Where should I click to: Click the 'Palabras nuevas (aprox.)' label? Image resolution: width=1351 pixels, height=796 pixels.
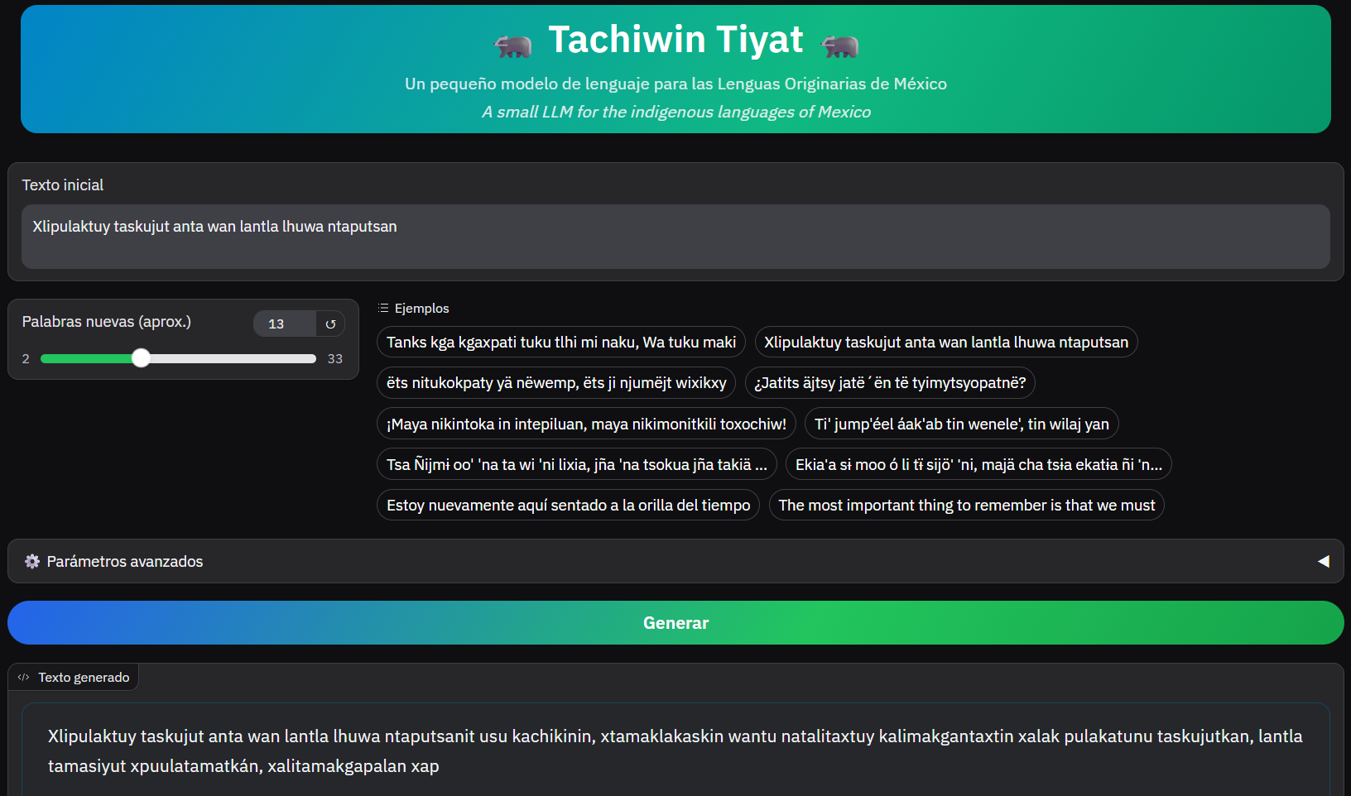[106, 321]
